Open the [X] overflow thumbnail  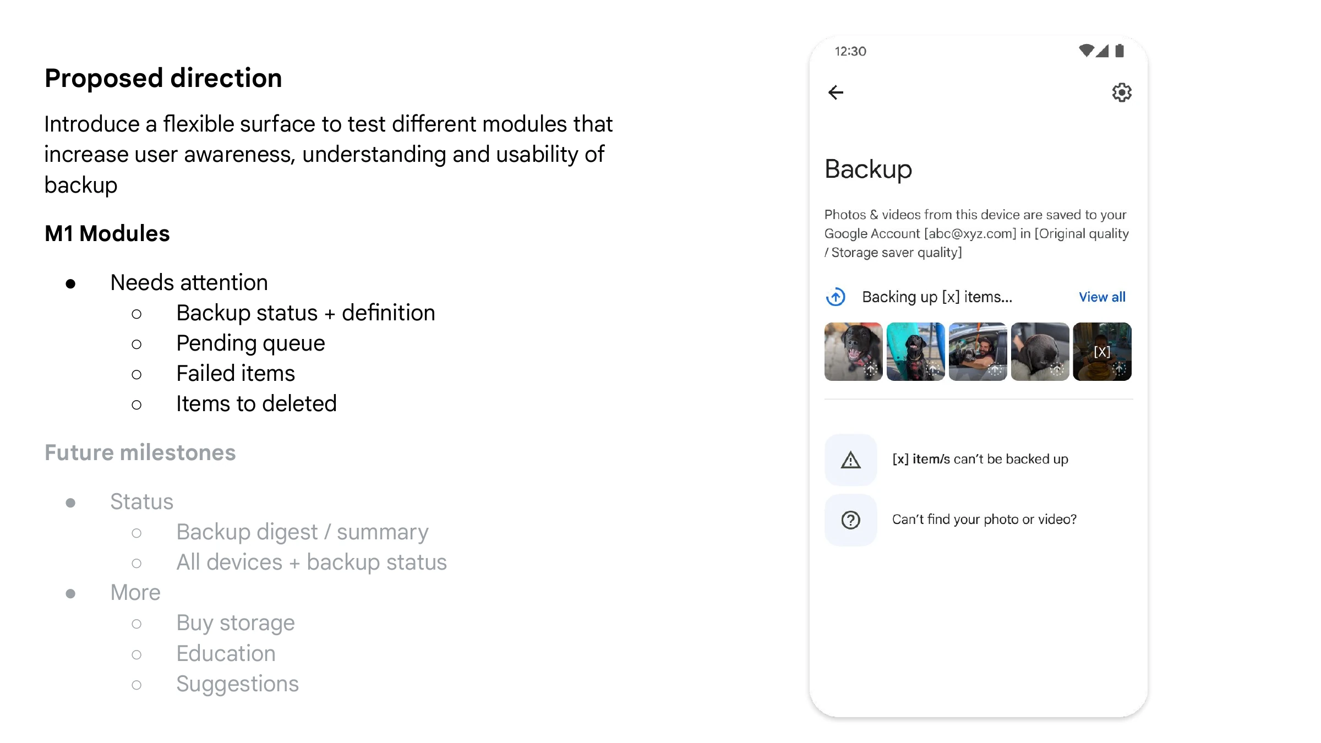(x=1102, y=352)
